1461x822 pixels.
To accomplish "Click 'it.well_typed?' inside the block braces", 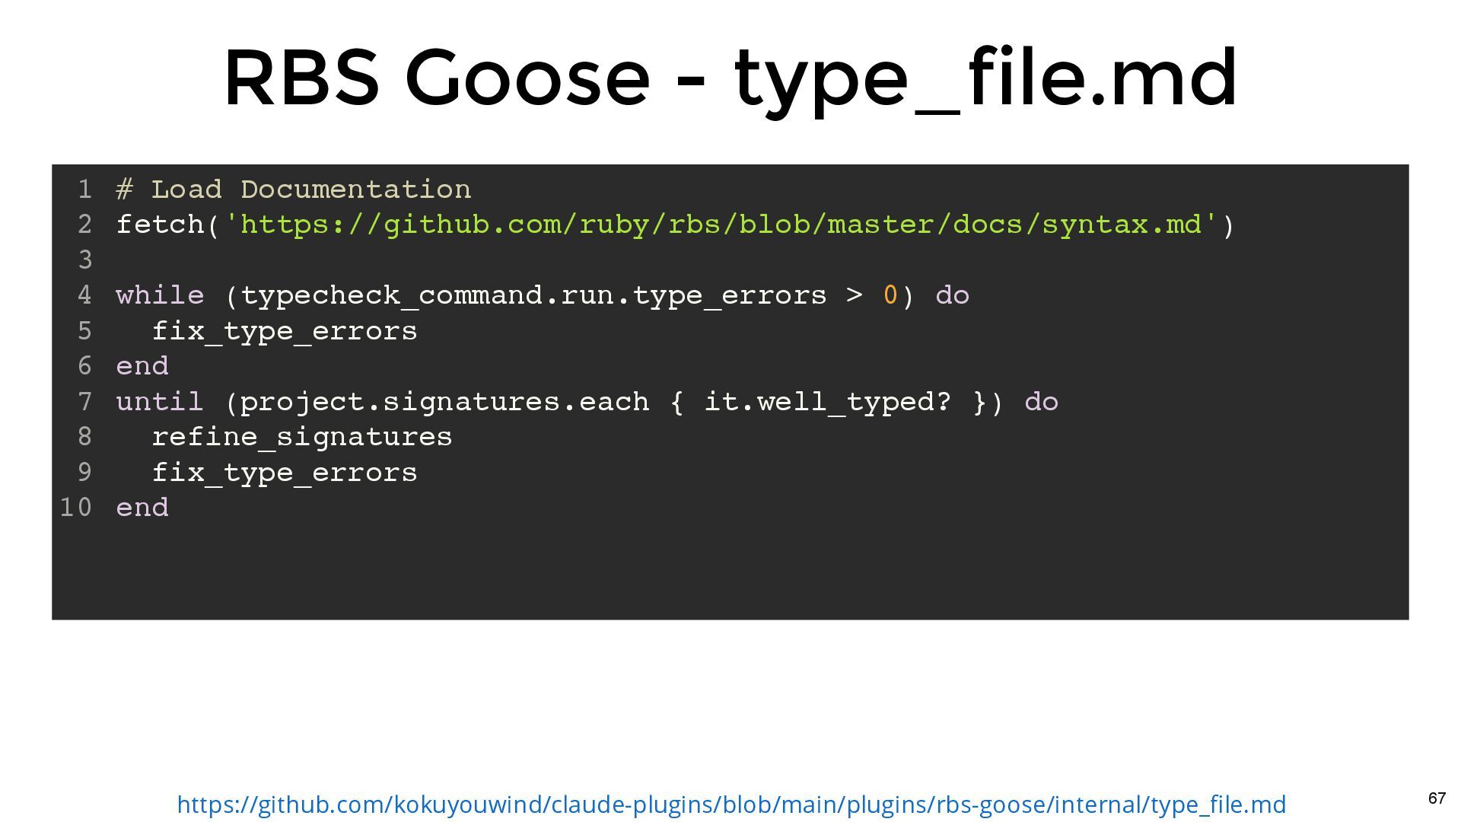I will [x=827, y=402].
